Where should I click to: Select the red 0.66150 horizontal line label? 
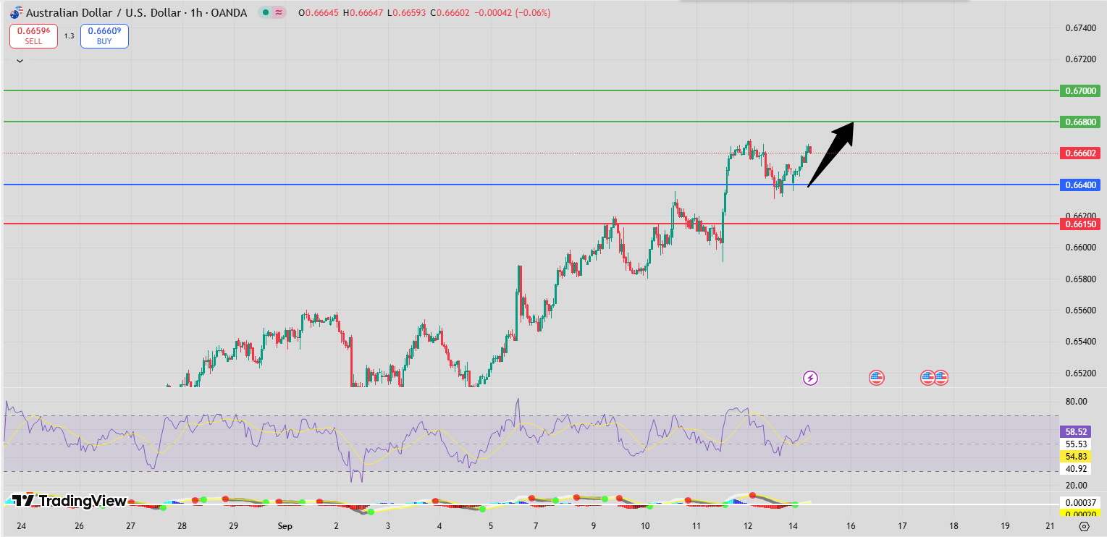[x=1080, y=224]
